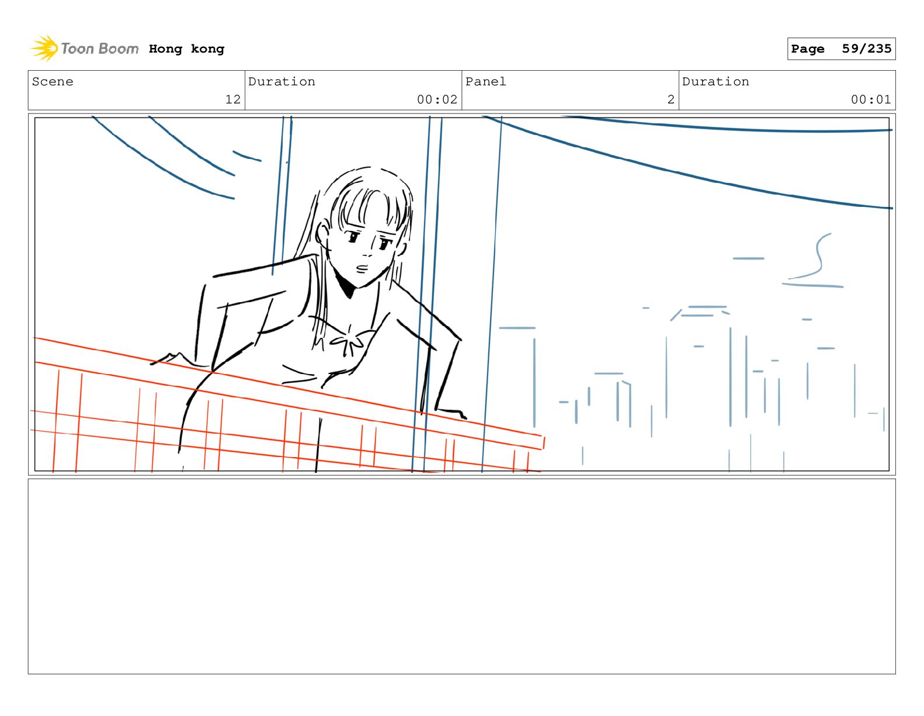Click the 'Scene' header label
The width and height of the screenshot is (924, 716).
[53, 82]
